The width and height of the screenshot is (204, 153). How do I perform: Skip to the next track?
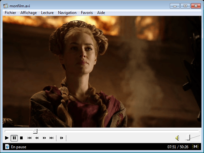[51, 138]
